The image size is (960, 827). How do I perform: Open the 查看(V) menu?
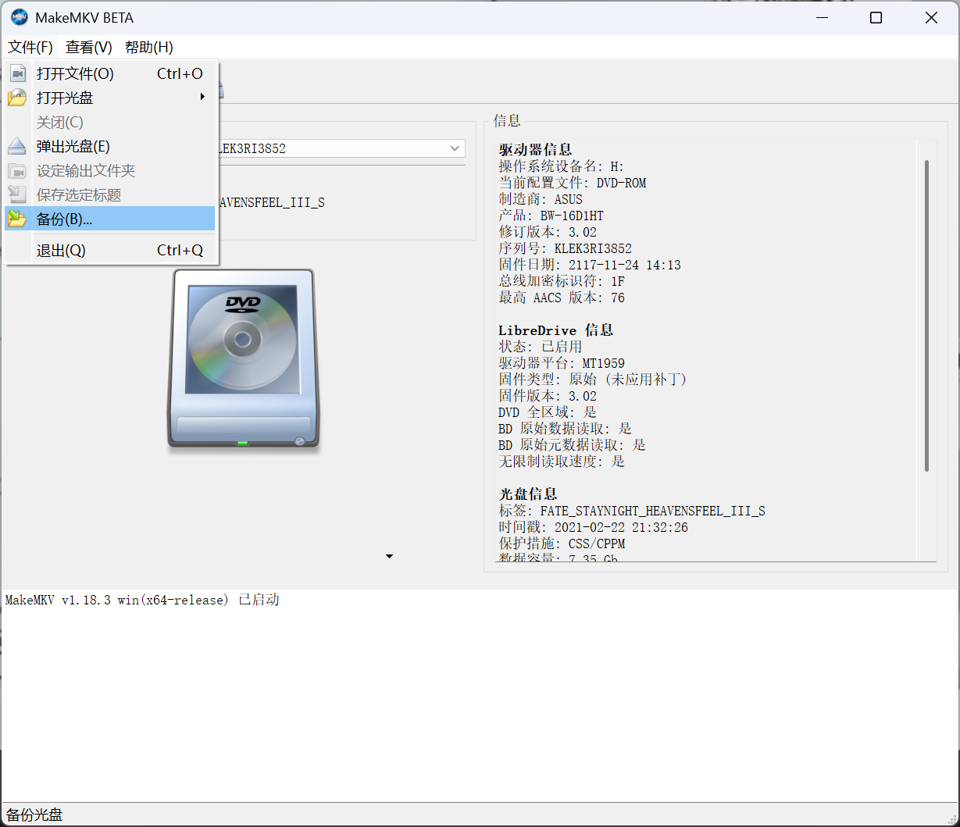coord(89,48)
